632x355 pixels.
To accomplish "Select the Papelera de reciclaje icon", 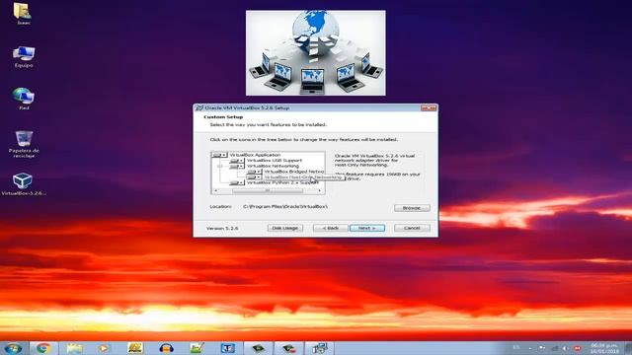I will [x=24, y=144].
